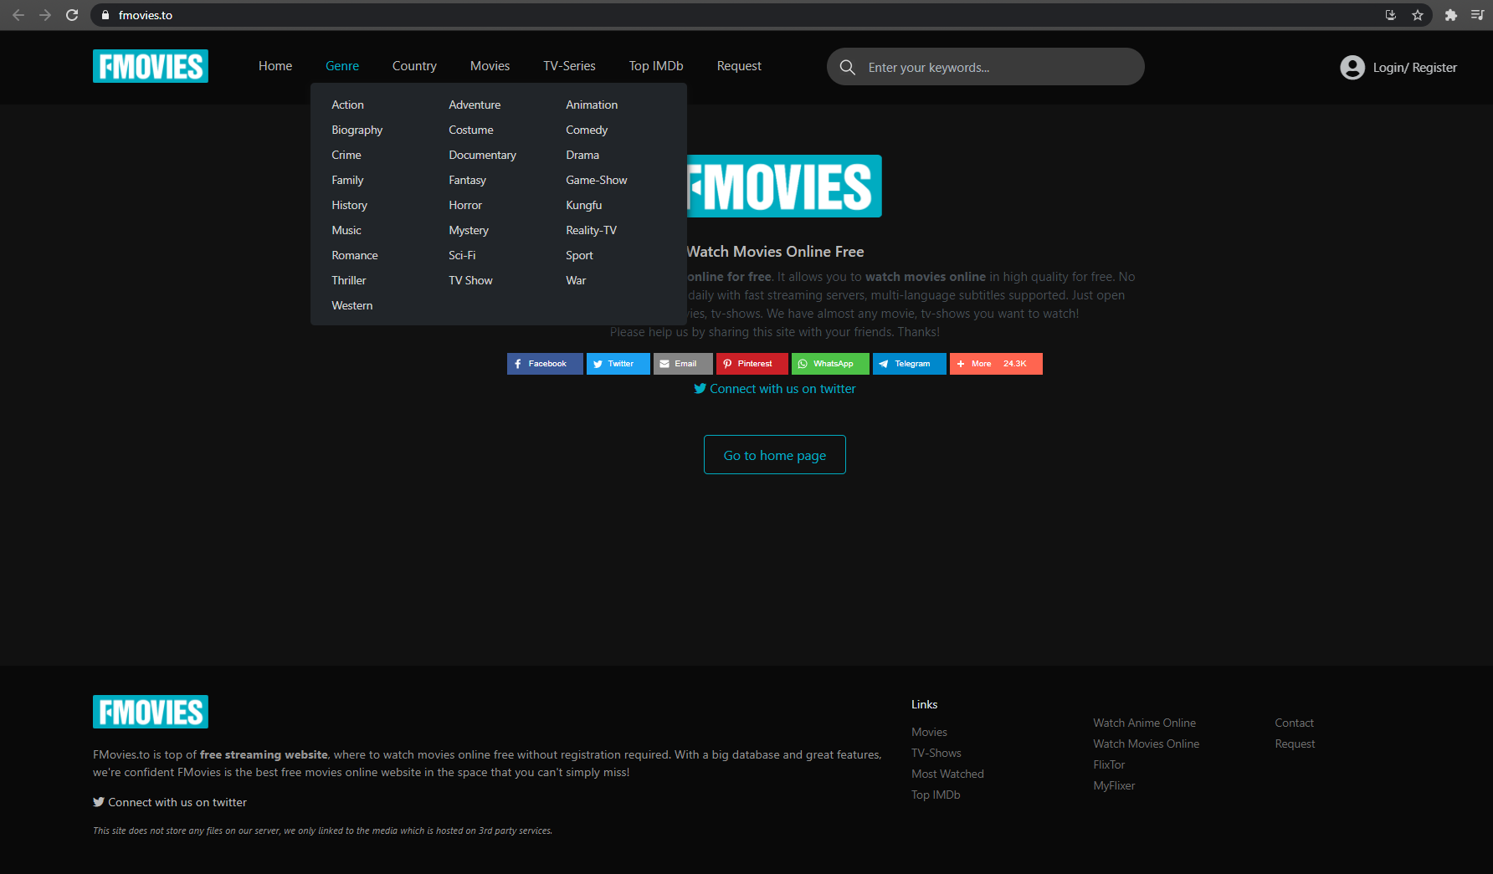Open Watch Anime Online link
Viewport: 1493px width, 874px height.
[x=1144, y=723]
